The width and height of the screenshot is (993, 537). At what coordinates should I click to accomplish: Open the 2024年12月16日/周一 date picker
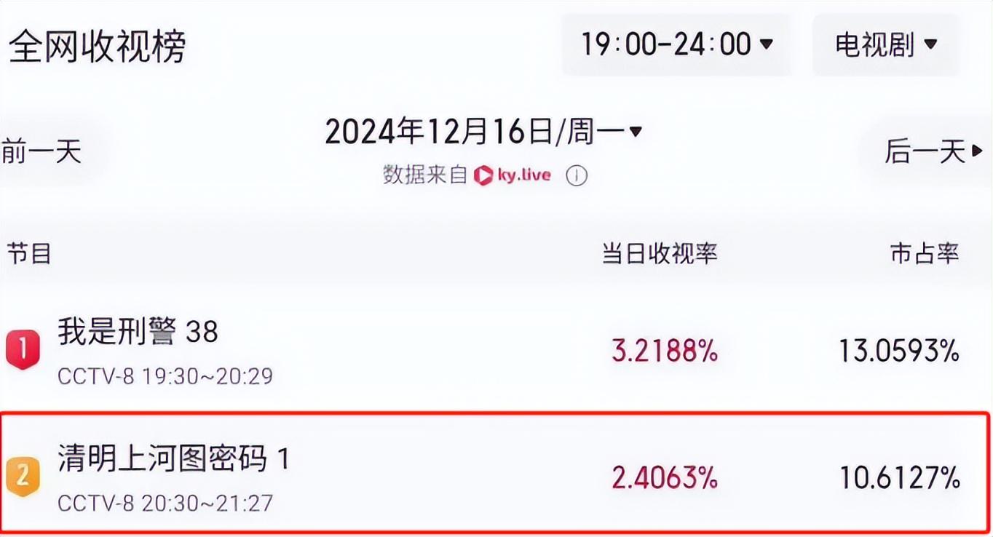tap(483, 132)
